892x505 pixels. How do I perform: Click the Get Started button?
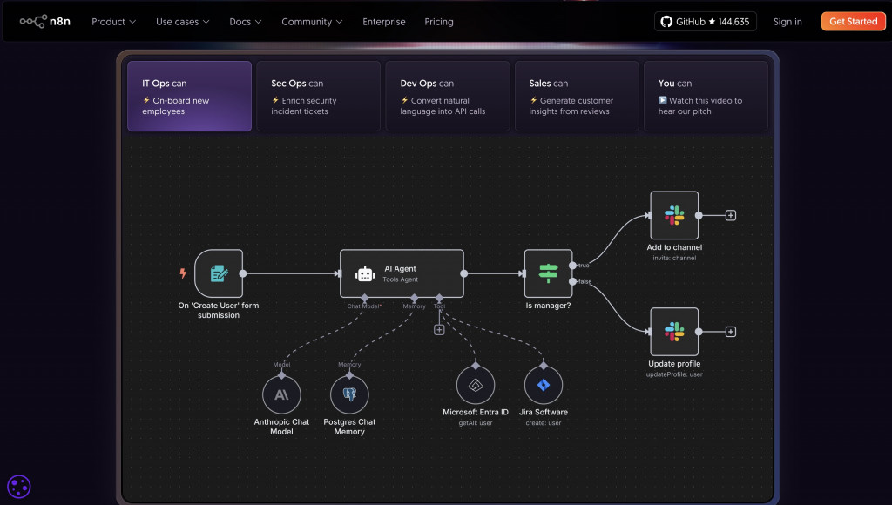click(854, 22)
